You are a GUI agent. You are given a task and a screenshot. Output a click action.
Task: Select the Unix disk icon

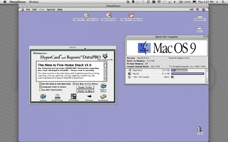(200, 28)
